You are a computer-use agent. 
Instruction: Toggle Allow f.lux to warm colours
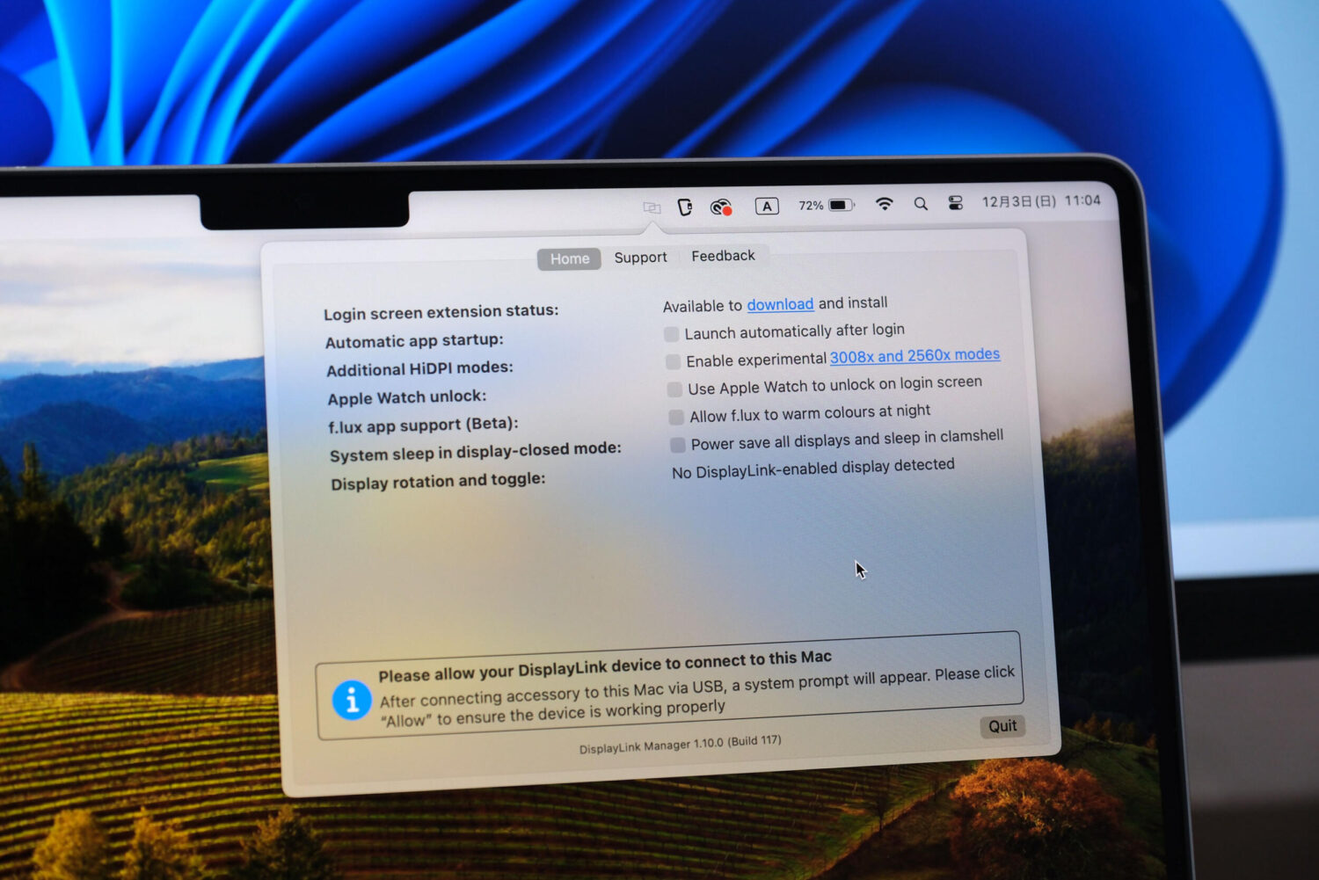676,417
